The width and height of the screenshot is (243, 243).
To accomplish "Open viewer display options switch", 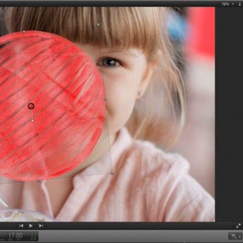I will coord(240,4).
